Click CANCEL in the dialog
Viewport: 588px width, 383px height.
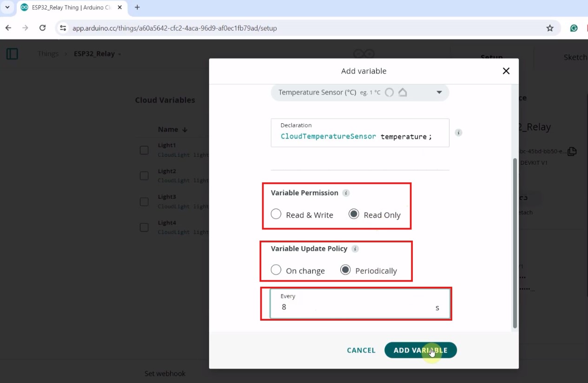(361, 350)
